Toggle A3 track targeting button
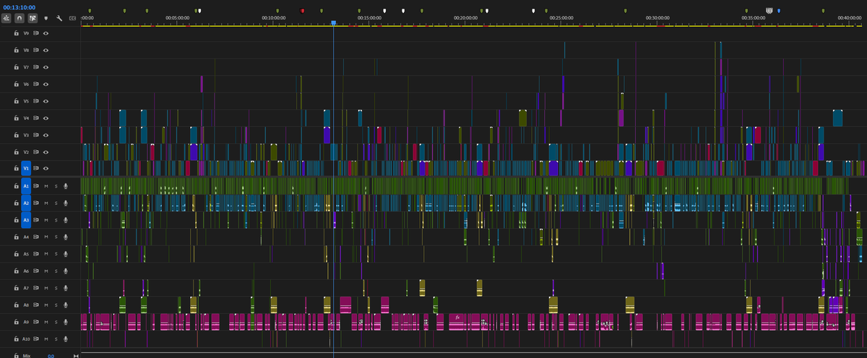This screenshot has width=867, height=358. pos(26,219)
